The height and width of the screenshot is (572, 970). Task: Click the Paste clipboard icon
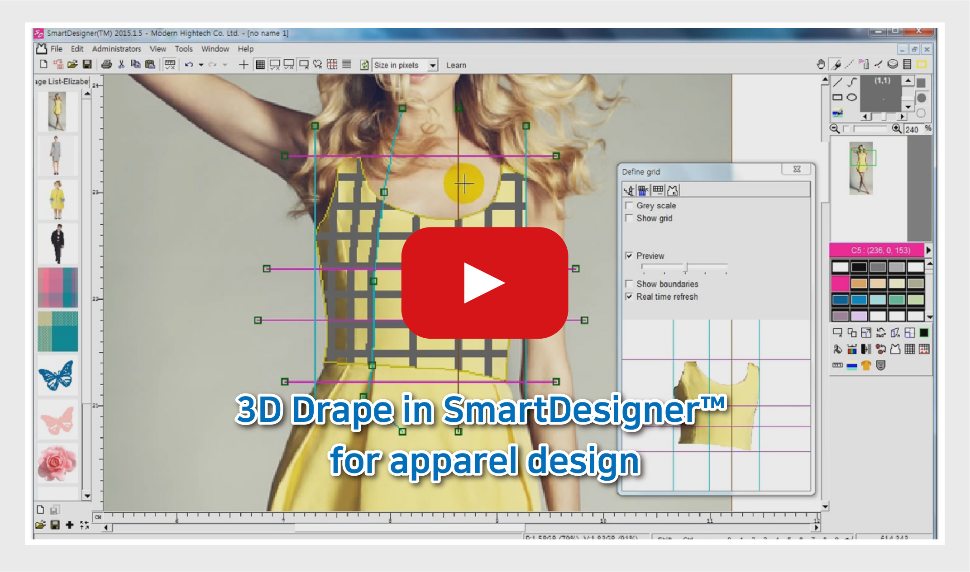(150, 64)
